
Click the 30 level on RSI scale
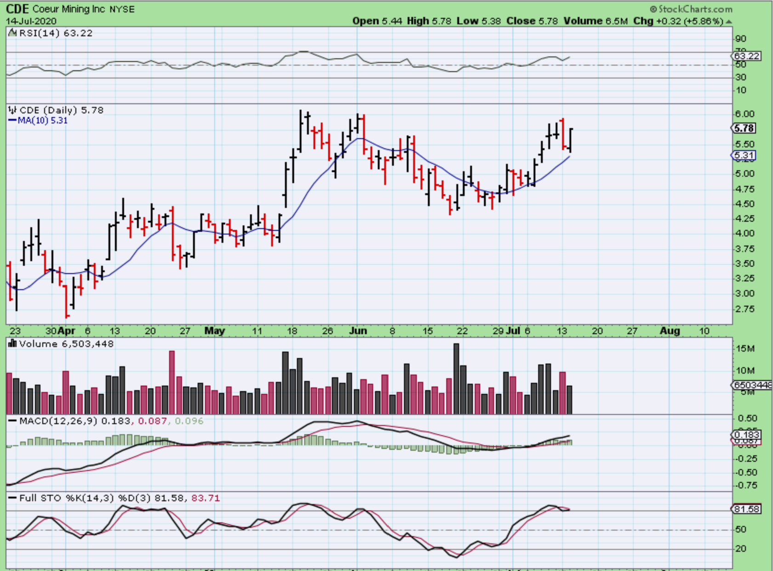(740, 78)
